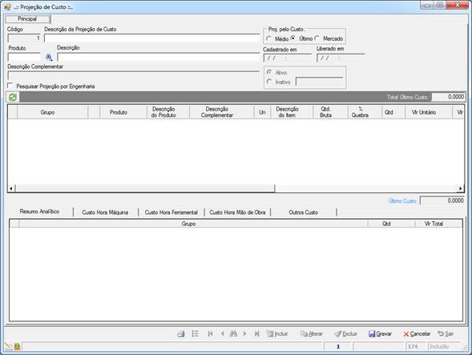Screen dimensions: 472x355
Task: Go to the first record
Action: [210, 333]
